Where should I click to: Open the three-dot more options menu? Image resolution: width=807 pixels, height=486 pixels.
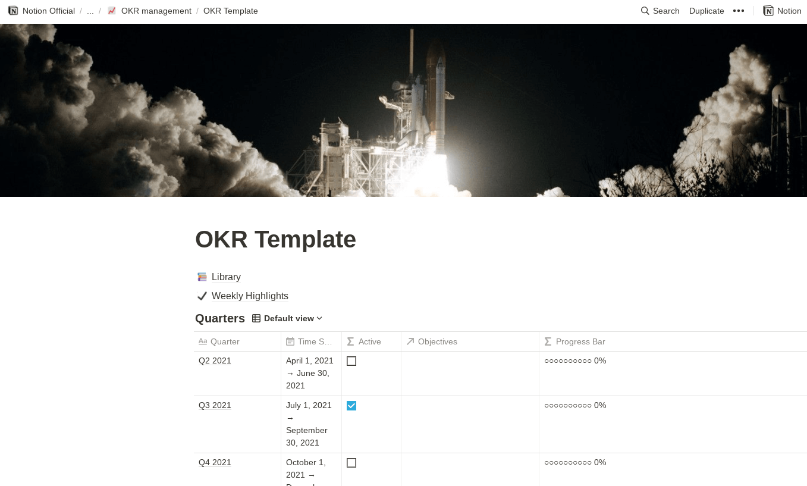pyautogui.click(x=739, y=11)
